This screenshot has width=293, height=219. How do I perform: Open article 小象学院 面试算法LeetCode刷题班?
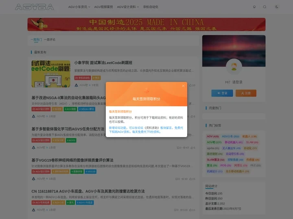[103, 63]
